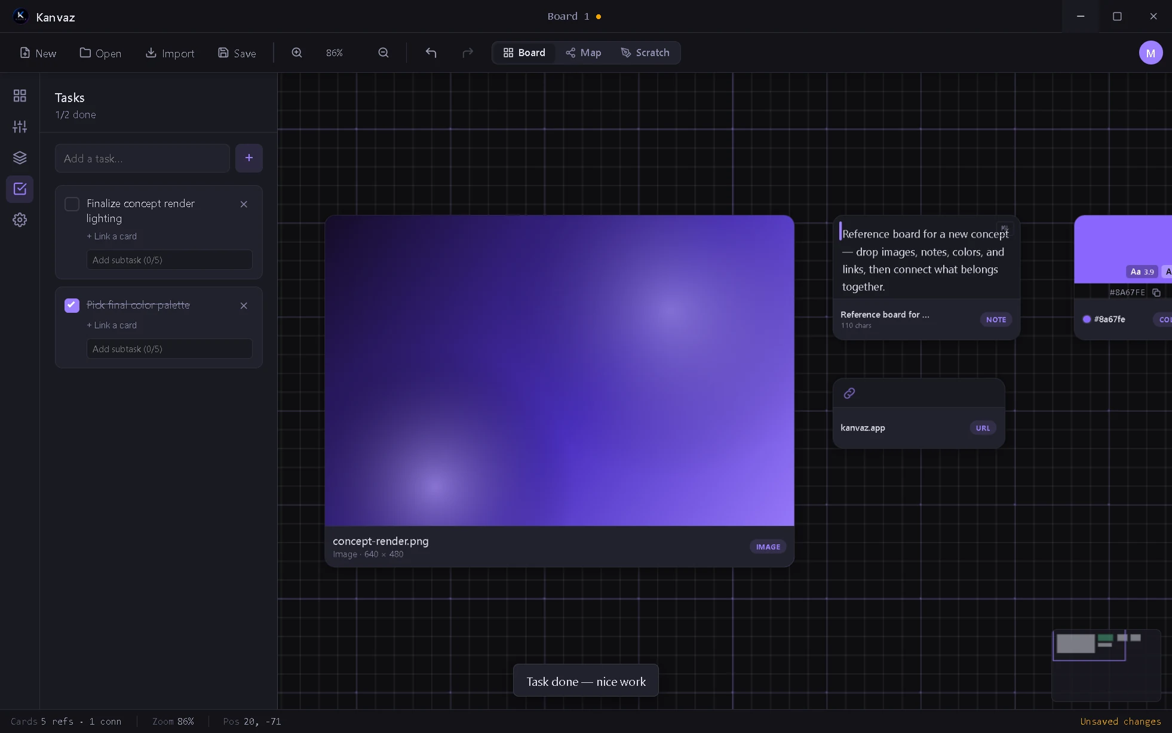Open the cards grid sidebar panel

(x=20, y=96)
